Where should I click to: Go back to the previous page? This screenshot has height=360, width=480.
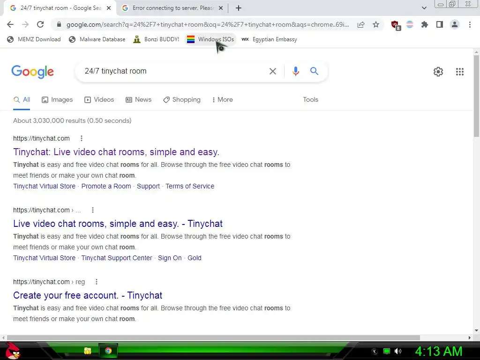10,24
